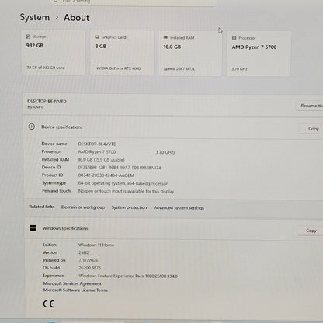Select the Speed 2667 MT/s text
323x323 pixels.
tap(179, 69)
